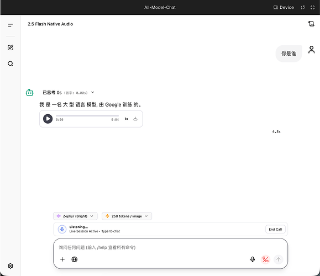320x276 pixels.
Task: Hang up with the red phone icon
Action: [x=265, y=259]
